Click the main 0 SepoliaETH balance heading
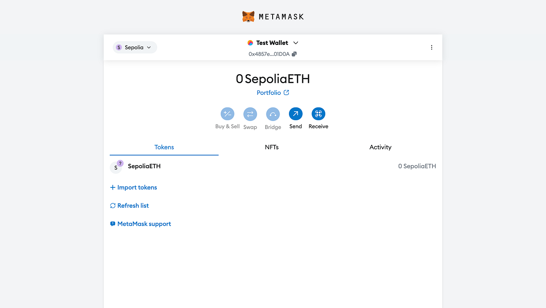Screen dimensions: 546x308 (x=273, y=79)
